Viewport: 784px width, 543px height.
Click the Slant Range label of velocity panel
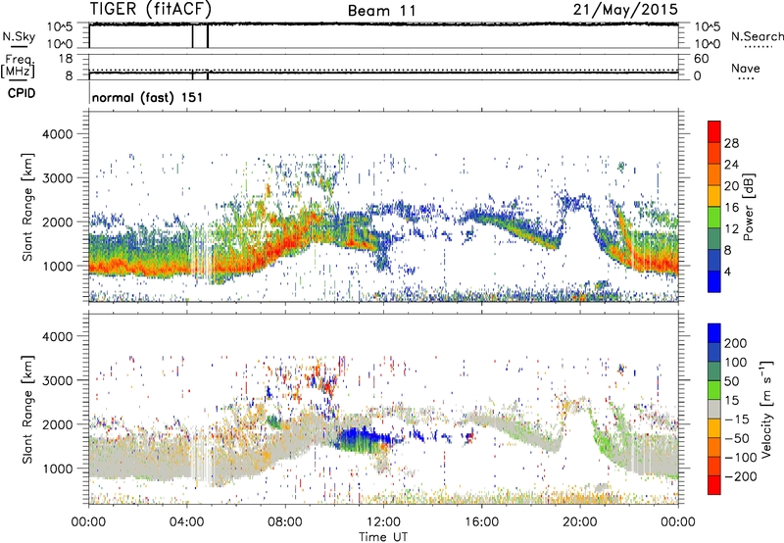[27, 409]
